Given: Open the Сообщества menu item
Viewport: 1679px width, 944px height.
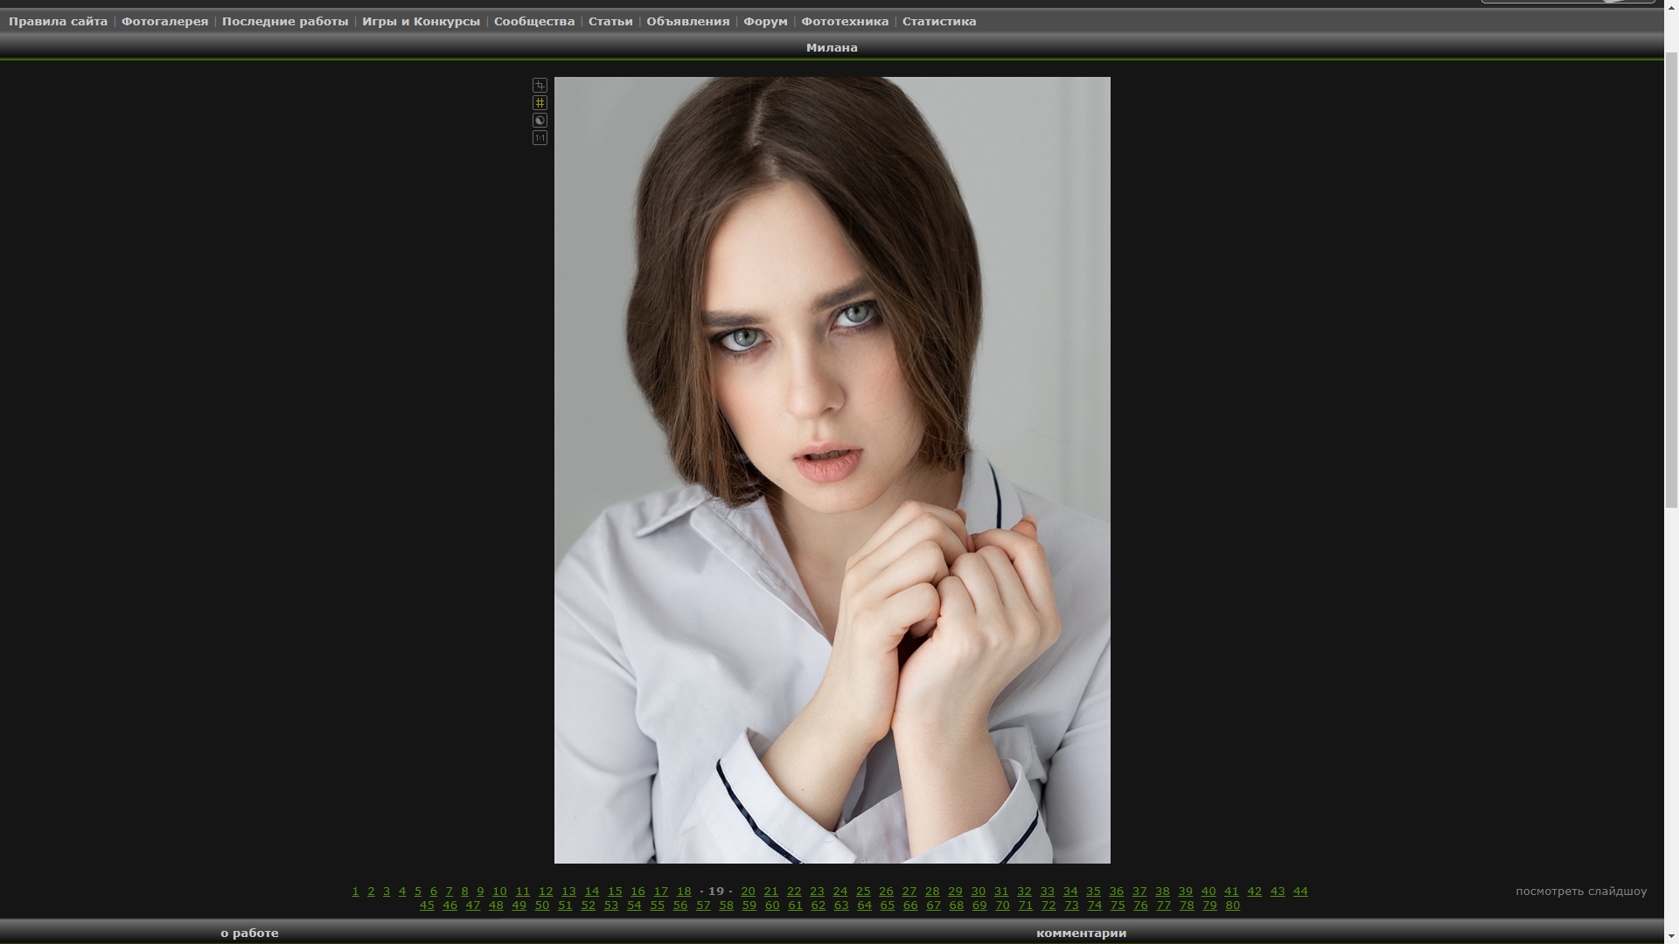Looking at the screenshot, I should tap(534, 21).
